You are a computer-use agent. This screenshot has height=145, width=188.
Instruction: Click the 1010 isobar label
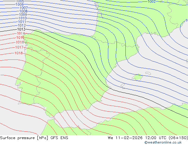pyautogui.click(x=23, y=18)
